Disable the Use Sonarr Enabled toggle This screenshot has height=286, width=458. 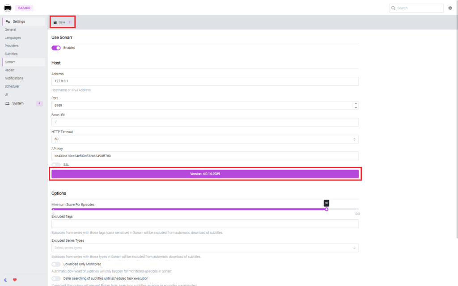coord(56,48)
